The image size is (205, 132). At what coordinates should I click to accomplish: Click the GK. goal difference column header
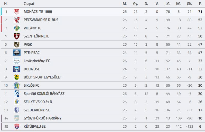point(189,4)
